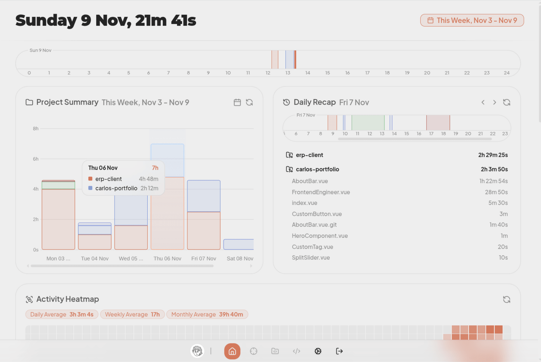Select the erp-client project entry
Viewport: 541px width, 362px height.
[x=309, y=155]
